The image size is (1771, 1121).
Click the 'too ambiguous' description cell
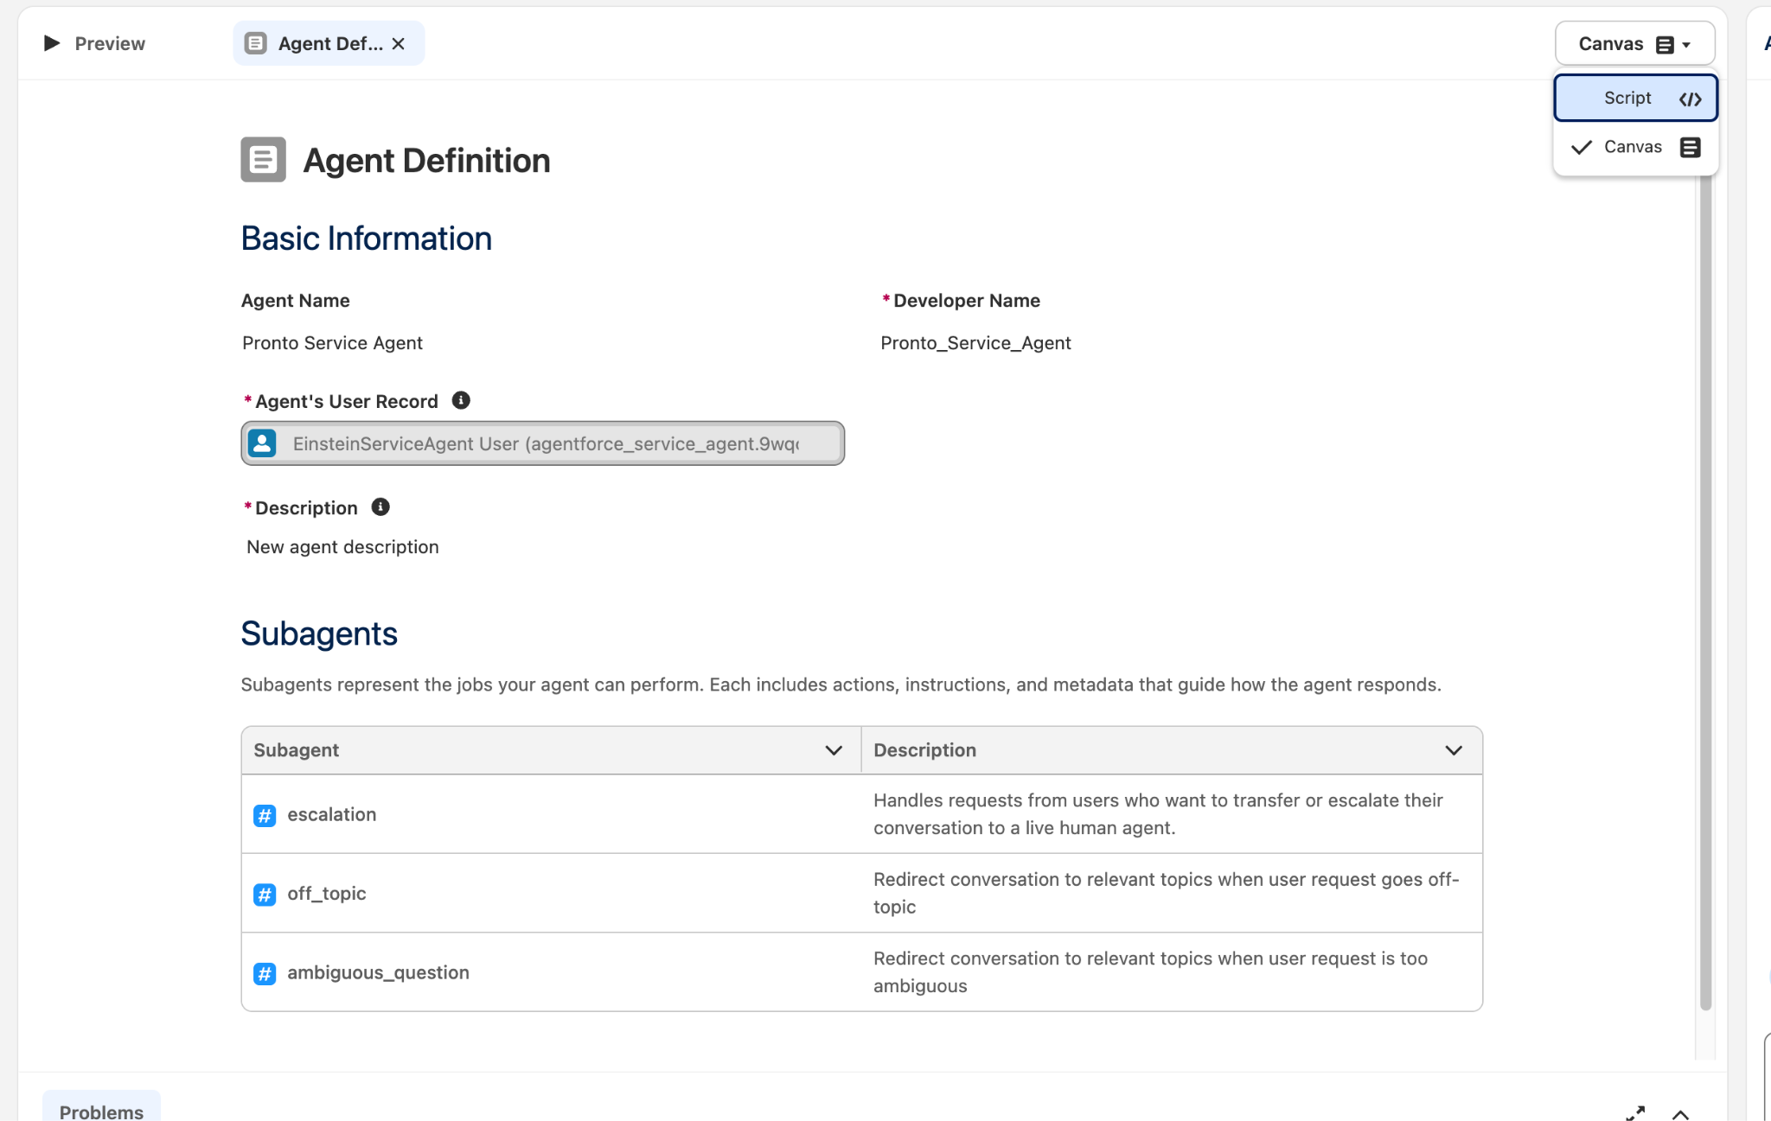tap(1150, 972)
